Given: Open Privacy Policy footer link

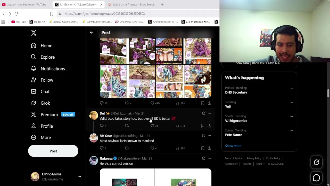Looking at the screenshot, I should coord(254,158).
